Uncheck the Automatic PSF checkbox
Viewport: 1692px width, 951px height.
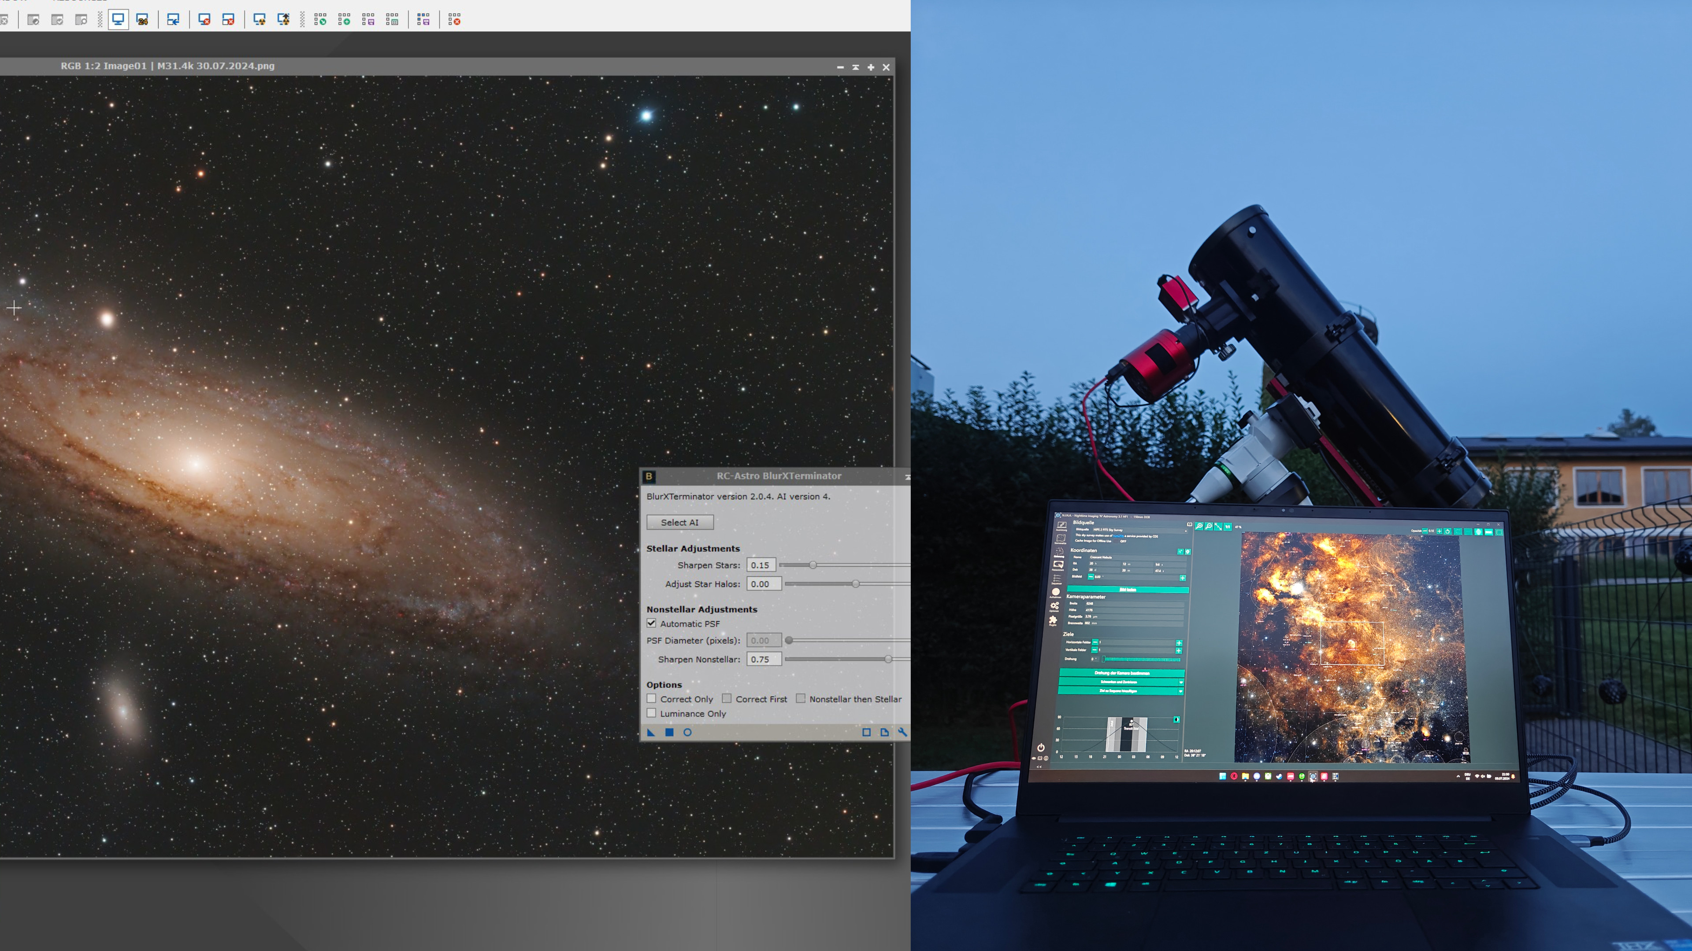pyautogui.click(x=652, y=623)
